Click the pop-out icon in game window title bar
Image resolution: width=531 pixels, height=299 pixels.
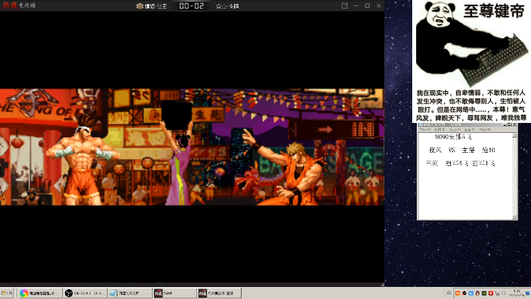click(344, 5)
